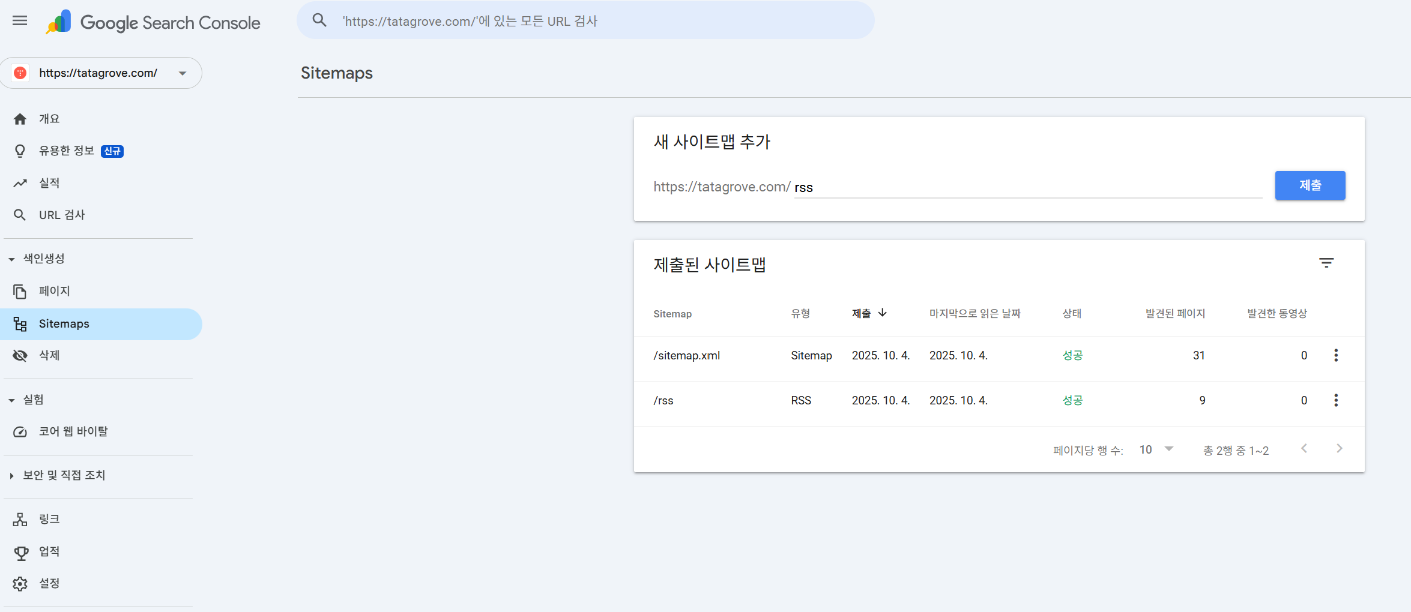Screen dimensions: 1411x612
Task: Click the 총 2행 중 1~2 pagination text
Action: coord(1236,450)
